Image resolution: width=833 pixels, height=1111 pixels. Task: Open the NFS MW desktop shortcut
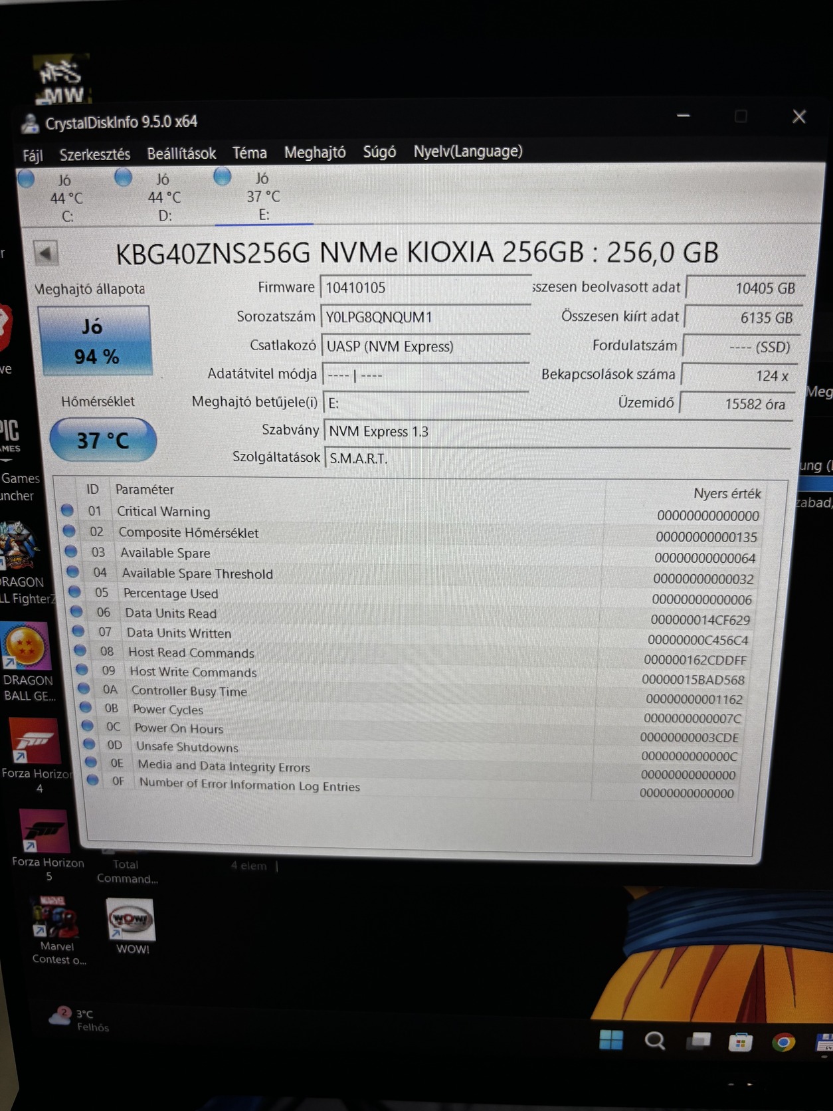[62, 78]
